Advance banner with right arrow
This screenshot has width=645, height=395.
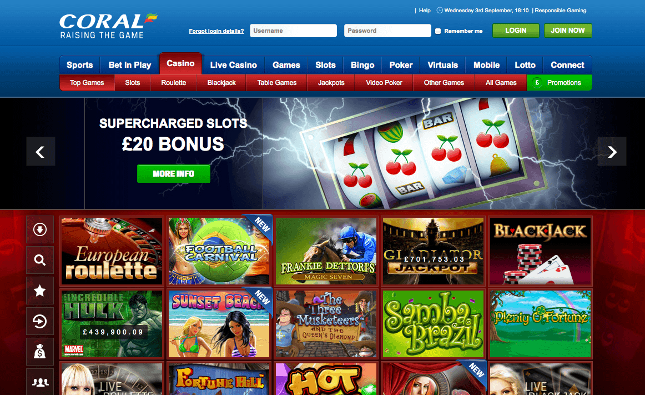(x=612, y=152)
